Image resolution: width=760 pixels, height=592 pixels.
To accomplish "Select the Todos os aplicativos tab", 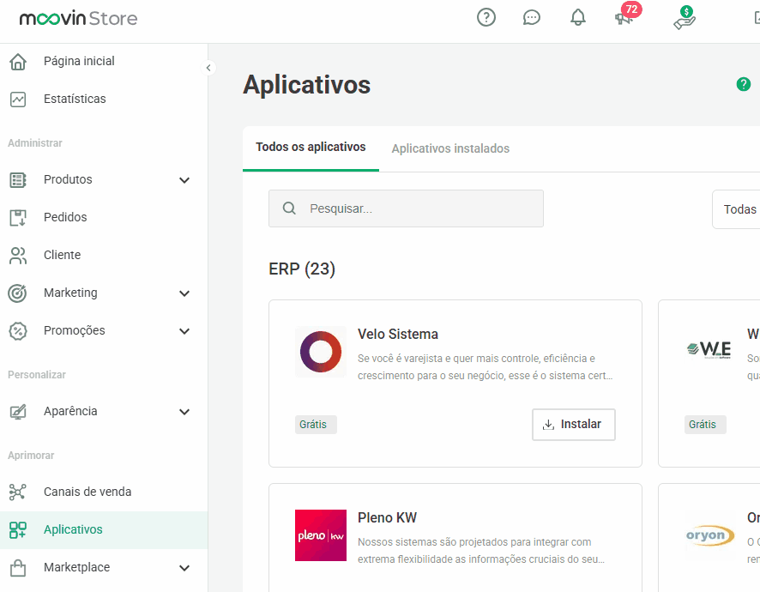I will (x=311, y=148).
